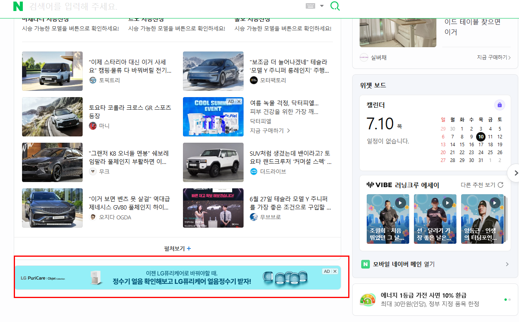The height and width of the screenshot is (322, 519).
Task: Open the 토요타 코롤라 크로스 GR 스포츠 article
Action: coord(130,112)
